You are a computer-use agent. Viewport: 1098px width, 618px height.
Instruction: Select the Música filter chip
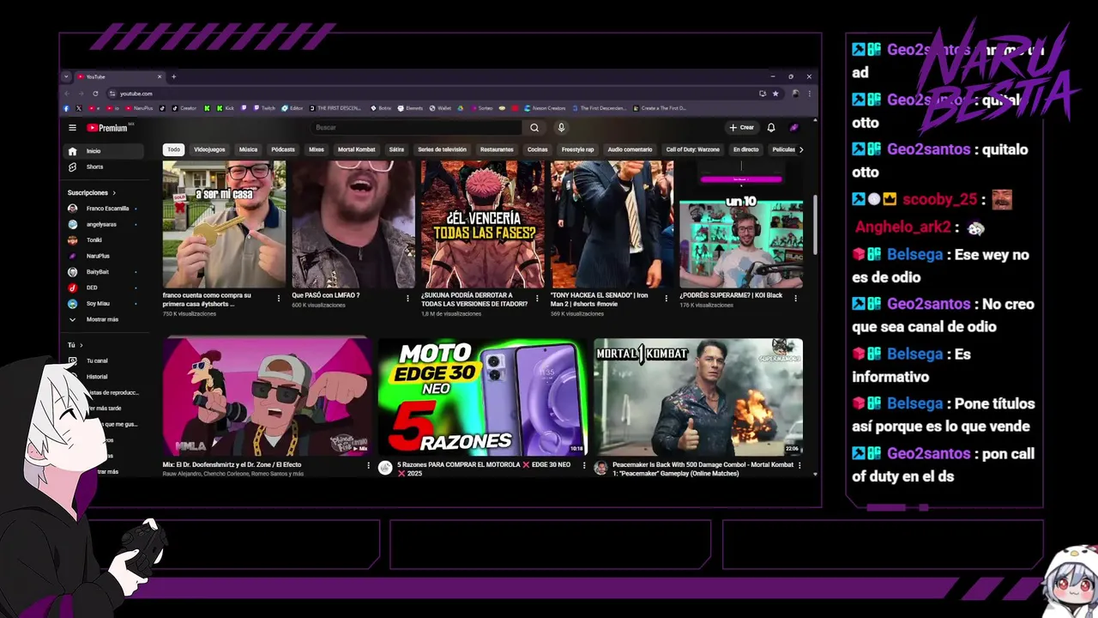point(248,149)
